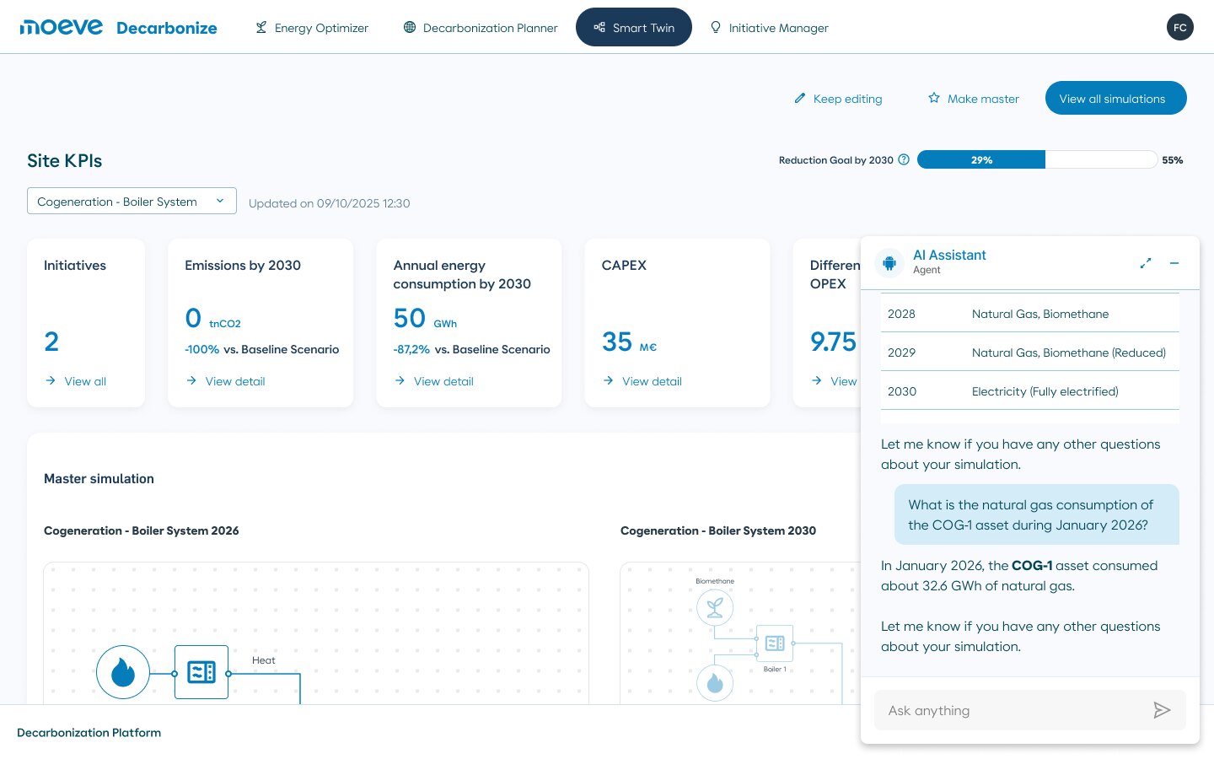Open the Cogeneration - Boiler System dropdown

tap(132, 201)
